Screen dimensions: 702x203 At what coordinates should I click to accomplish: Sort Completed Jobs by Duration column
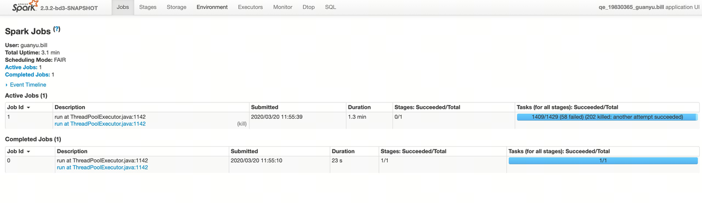click(x=343, y=151)
